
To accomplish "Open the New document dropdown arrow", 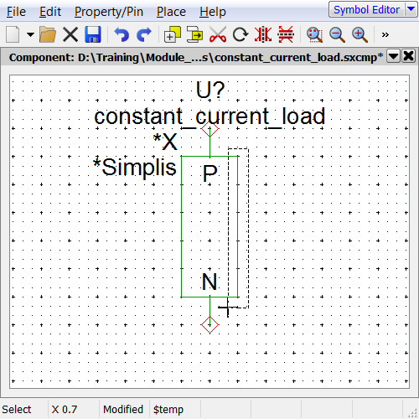I will click(30, 34).
